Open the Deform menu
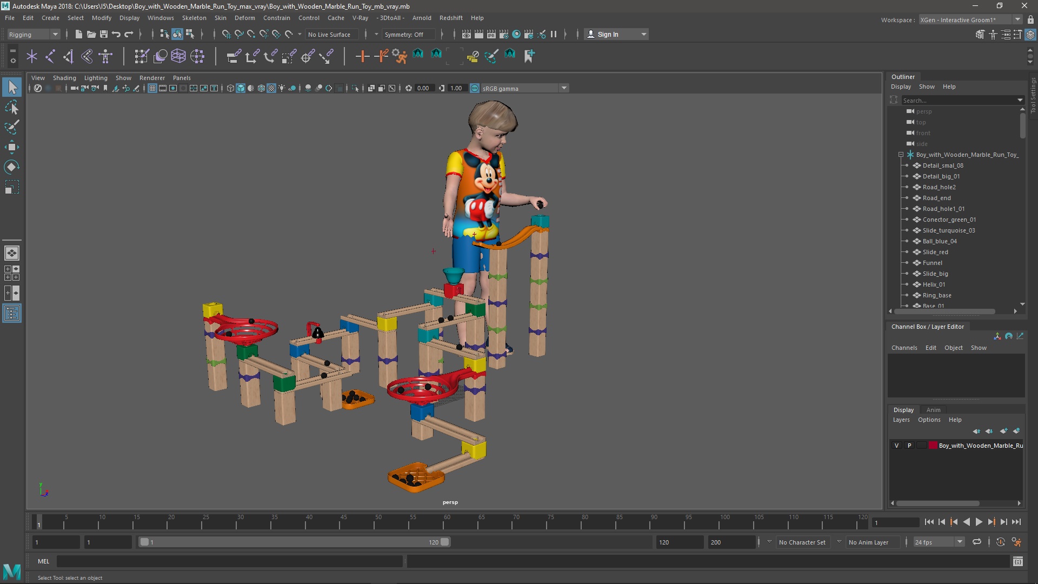 pos(244,18)
